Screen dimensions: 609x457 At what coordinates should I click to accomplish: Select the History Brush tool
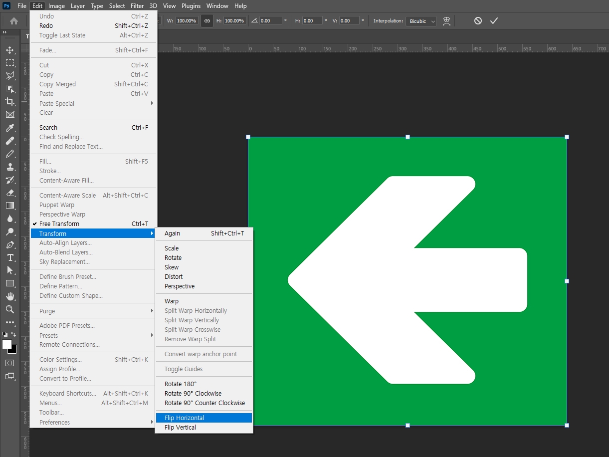click(9, 180)
